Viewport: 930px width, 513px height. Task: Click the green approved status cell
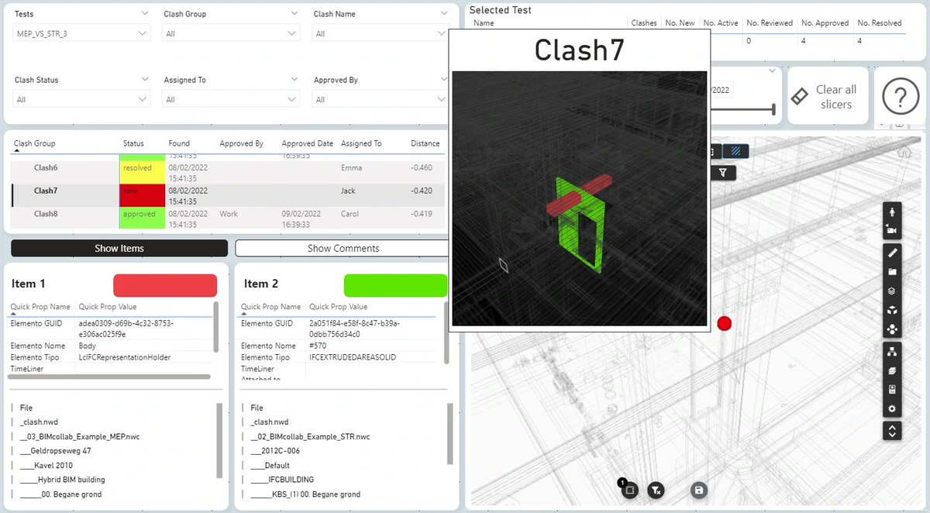click(x=142, y=218)
